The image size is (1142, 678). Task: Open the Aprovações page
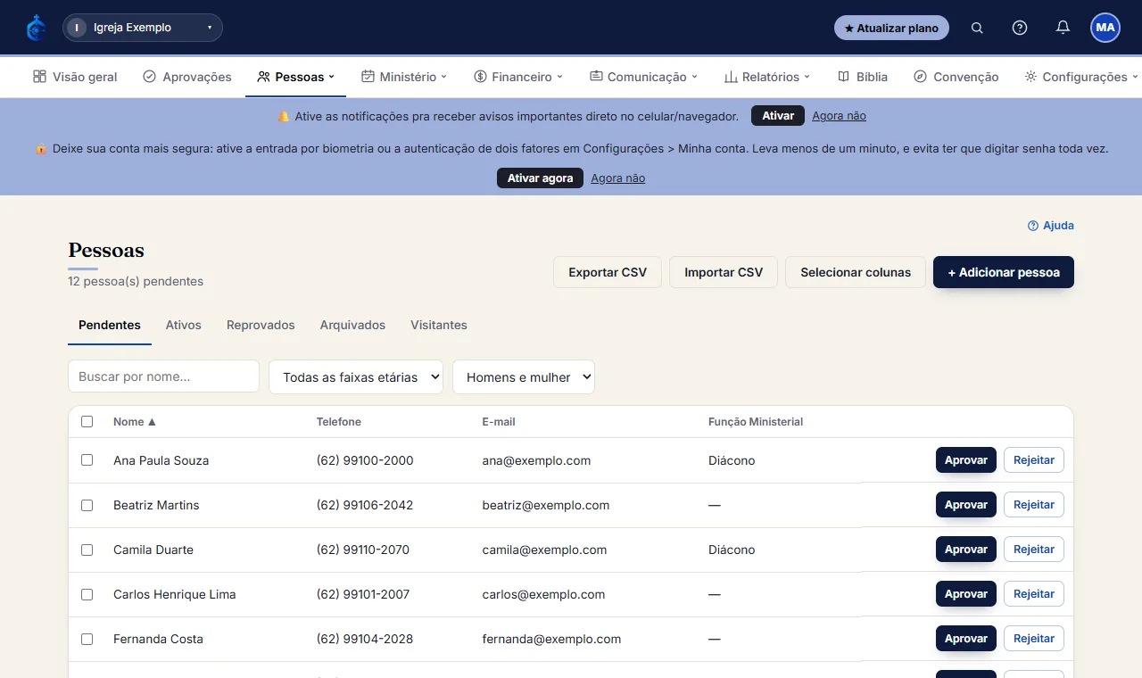[187, 77]
